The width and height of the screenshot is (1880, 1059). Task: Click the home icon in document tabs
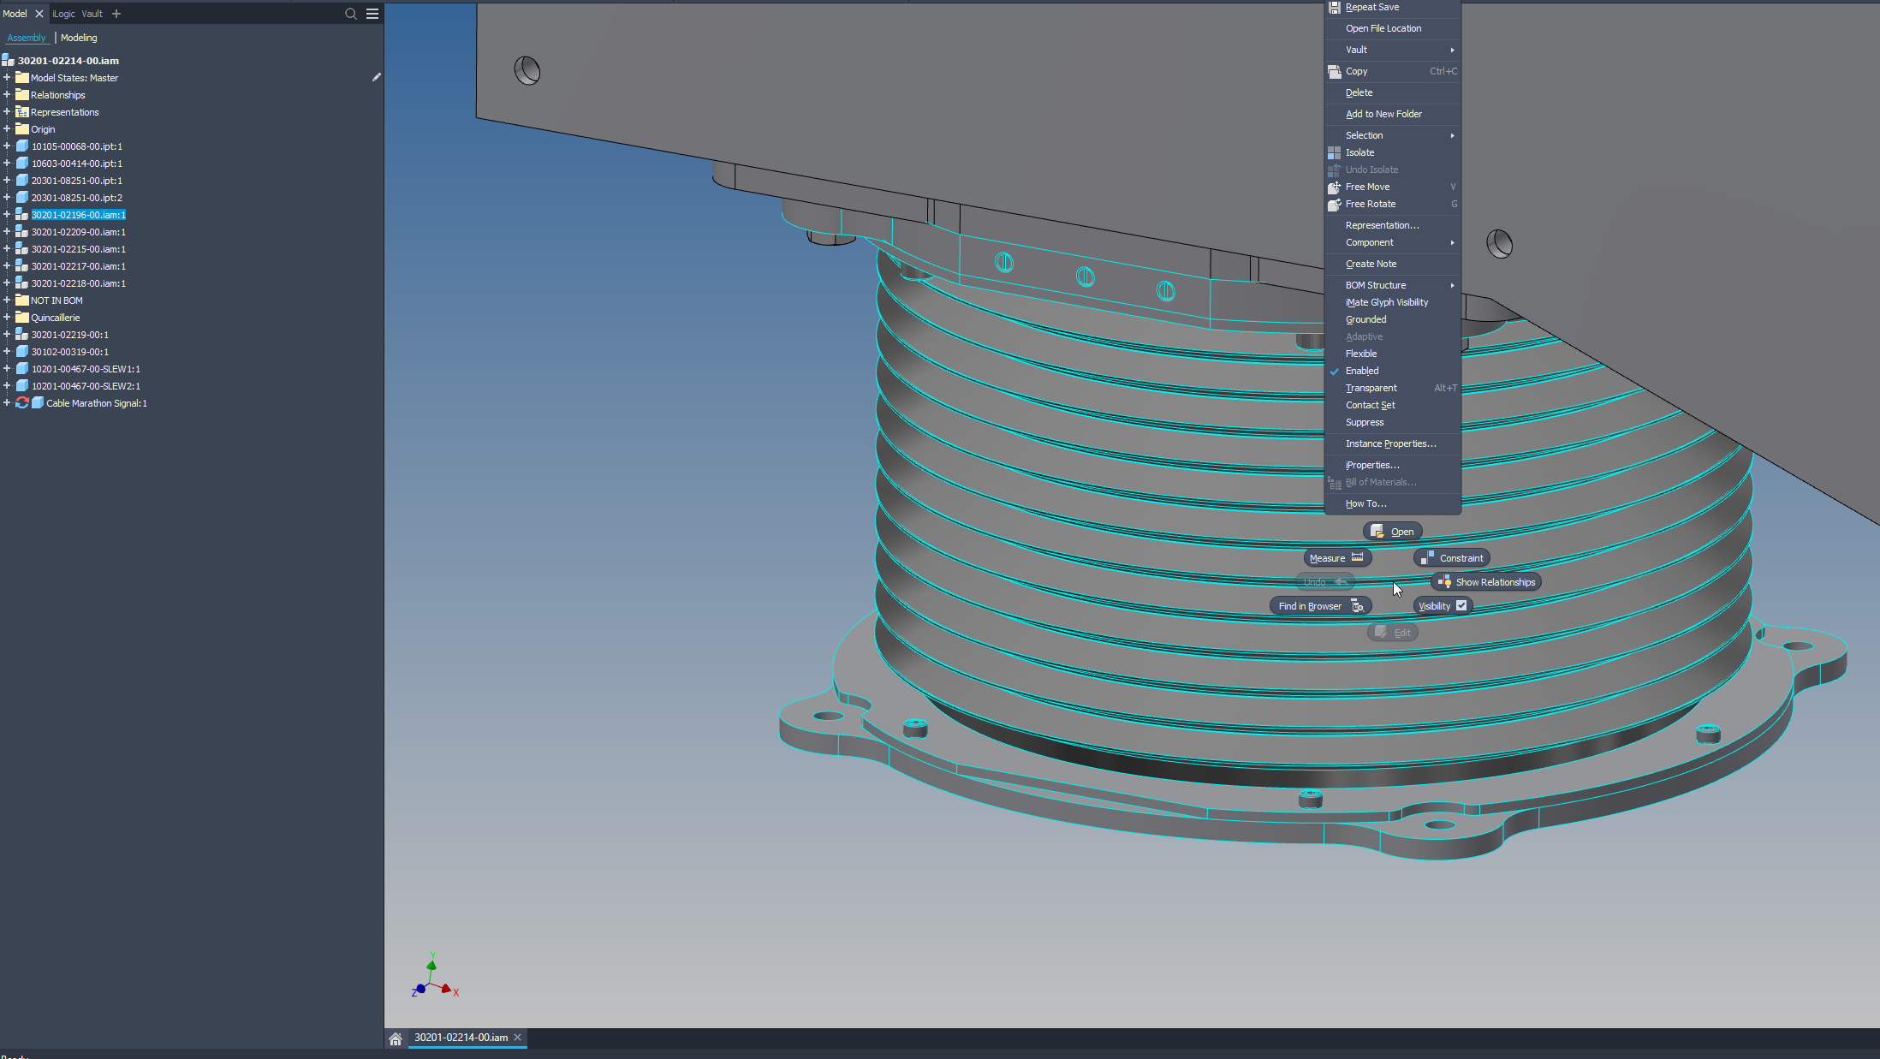click(x=396, y=1038)
